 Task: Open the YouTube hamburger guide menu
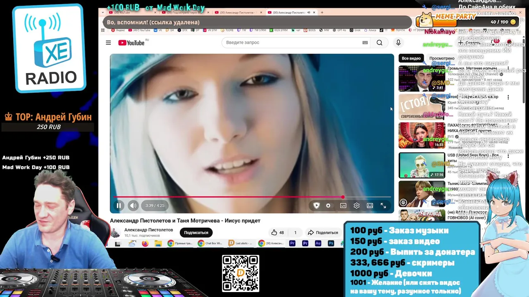108,42
